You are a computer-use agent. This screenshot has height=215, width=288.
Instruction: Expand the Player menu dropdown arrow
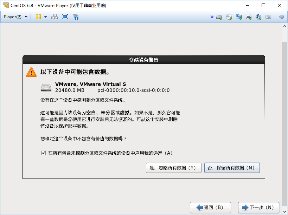coord(26,17)
